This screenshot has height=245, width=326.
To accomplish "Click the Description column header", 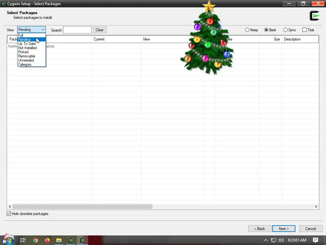I will point(300,39).
